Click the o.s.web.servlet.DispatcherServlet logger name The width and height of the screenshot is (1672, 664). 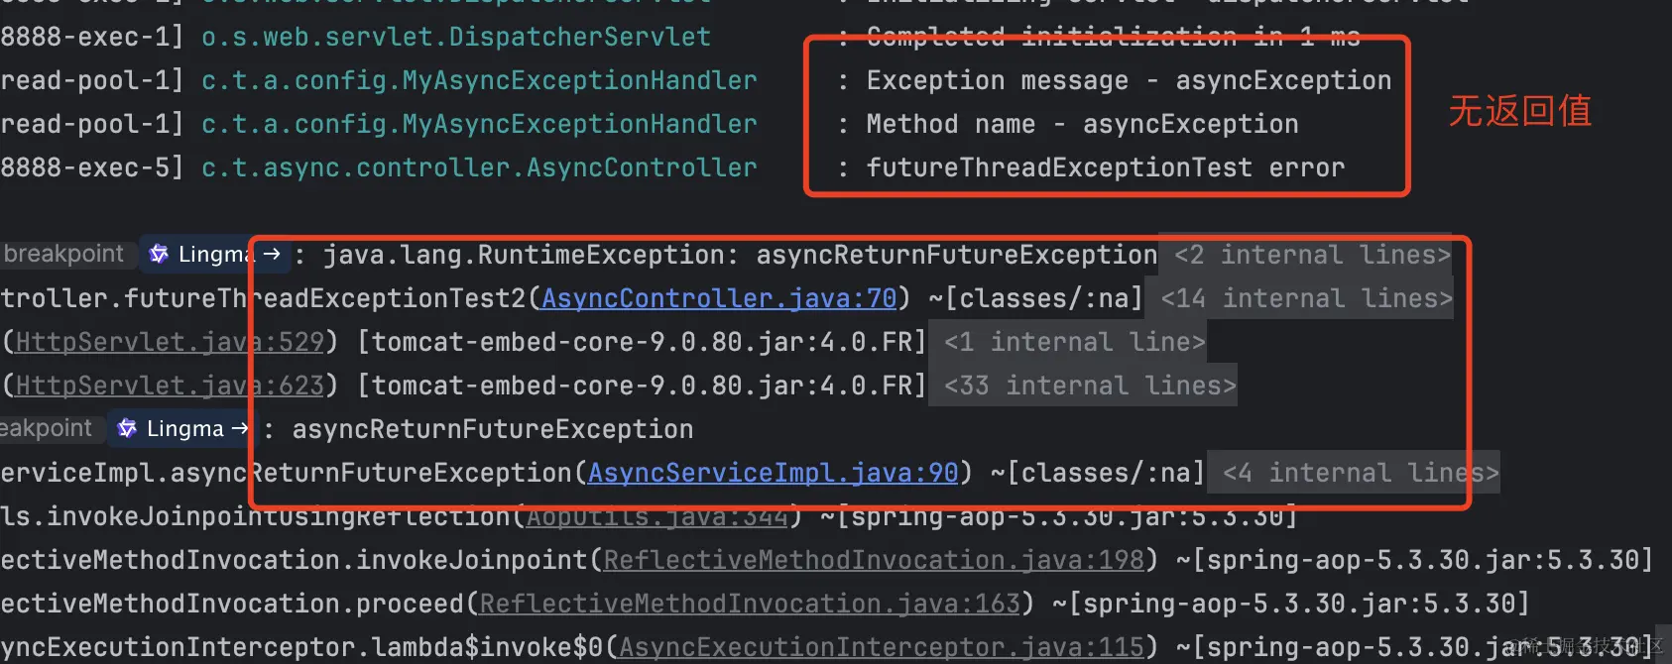pyautogui.click(x=456, y=37)
